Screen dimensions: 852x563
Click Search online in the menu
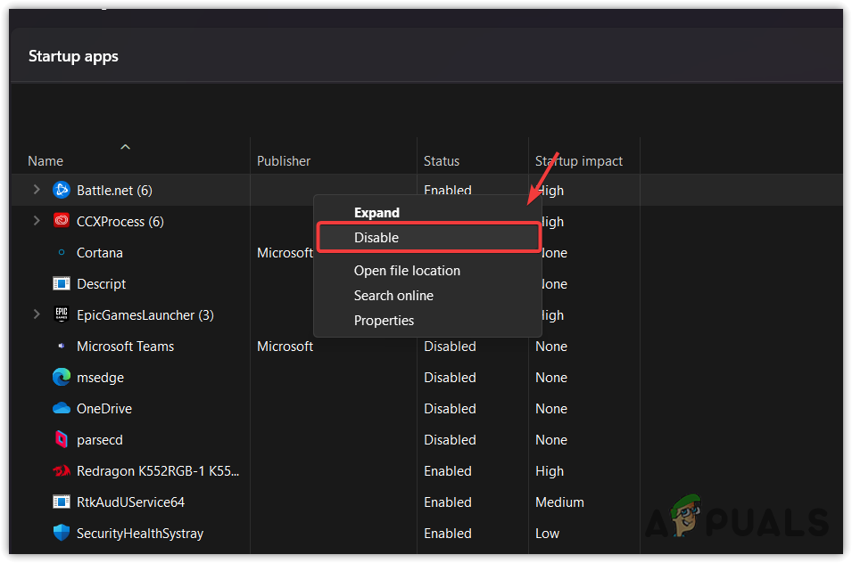pyautogui.click(x=393, y=295)
